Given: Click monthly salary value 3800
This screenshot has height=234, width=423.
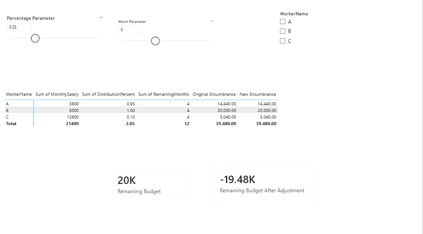Looking at the screenshot, I should pyautogui.click(x=73, y=104).
